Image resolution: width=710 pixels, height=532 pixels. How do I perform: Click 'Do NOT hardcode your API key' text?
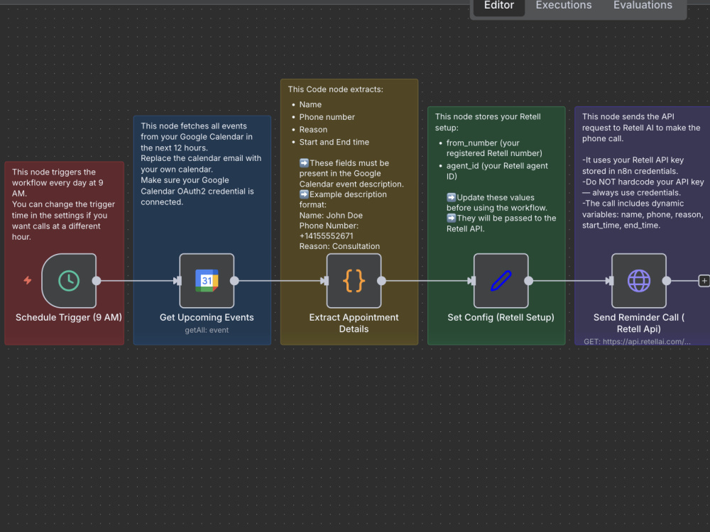pyautogui.click(x=645, y=182)
